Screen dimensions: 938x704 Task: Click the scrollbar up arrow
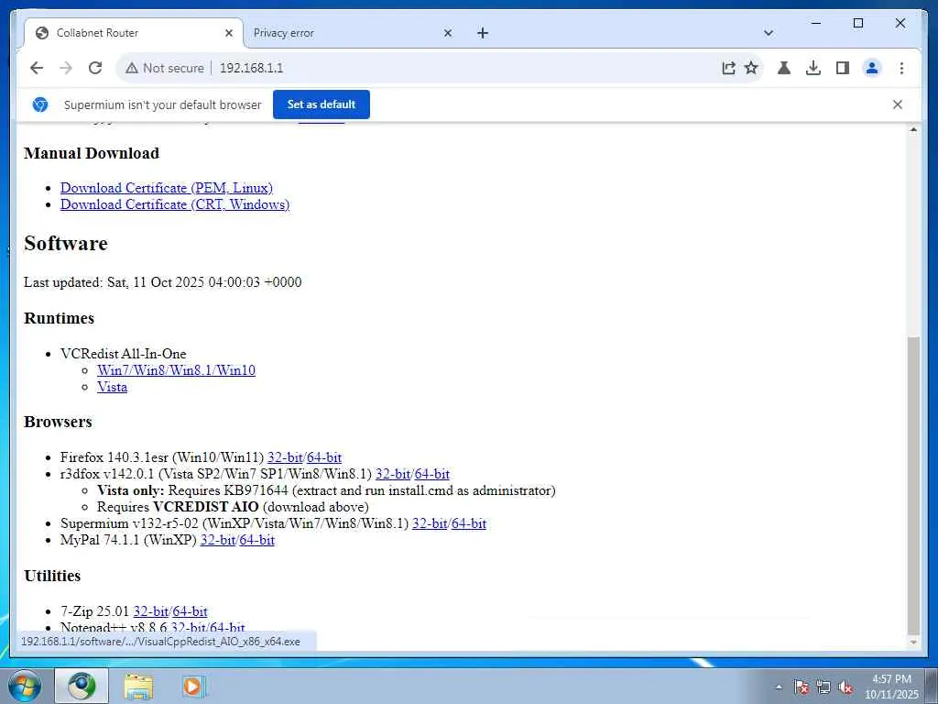coord(913,130)
